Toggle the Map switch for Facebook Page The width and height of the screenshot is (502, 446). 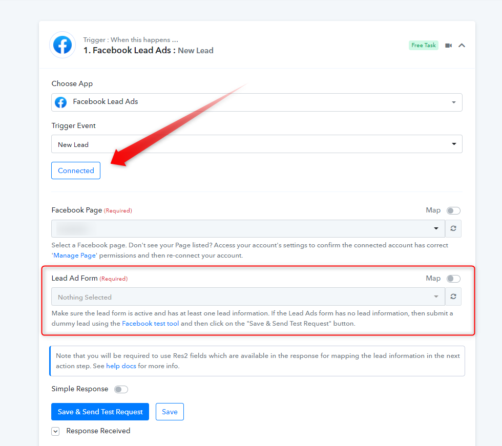pyautogui.click(x=454, y=210)
